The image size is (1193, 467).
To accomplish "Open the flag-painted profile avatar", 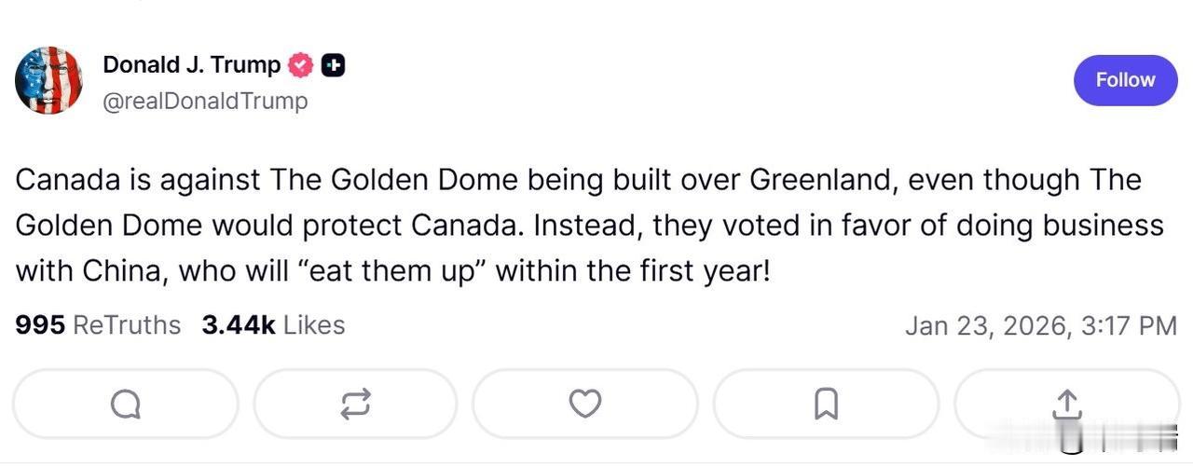I will 48,81.
